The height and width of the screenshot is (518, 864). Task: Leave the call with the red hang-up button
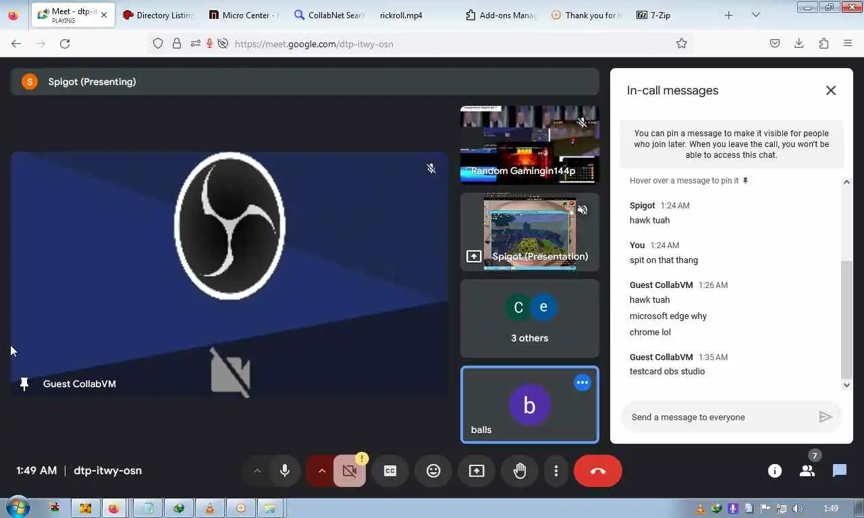pyautogui.click(x=598, y=471)
